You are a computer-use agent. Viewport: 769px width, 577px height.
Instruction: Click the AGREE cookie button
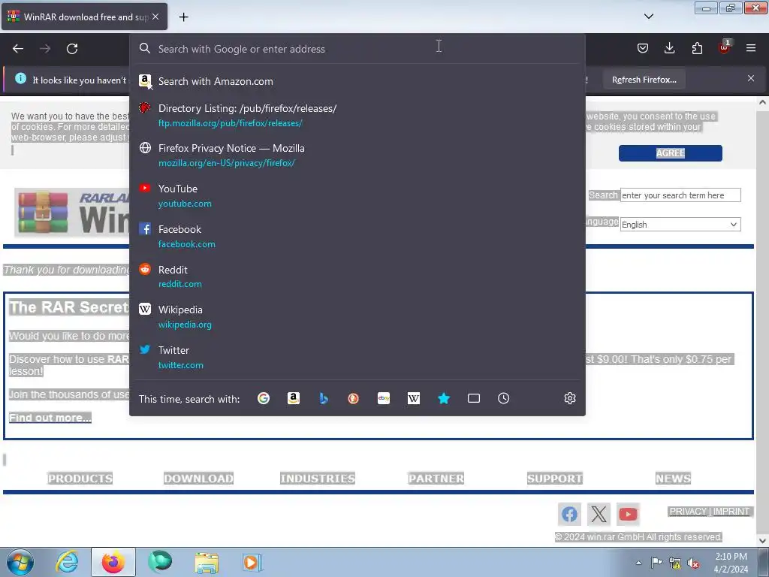coord(670,153)
